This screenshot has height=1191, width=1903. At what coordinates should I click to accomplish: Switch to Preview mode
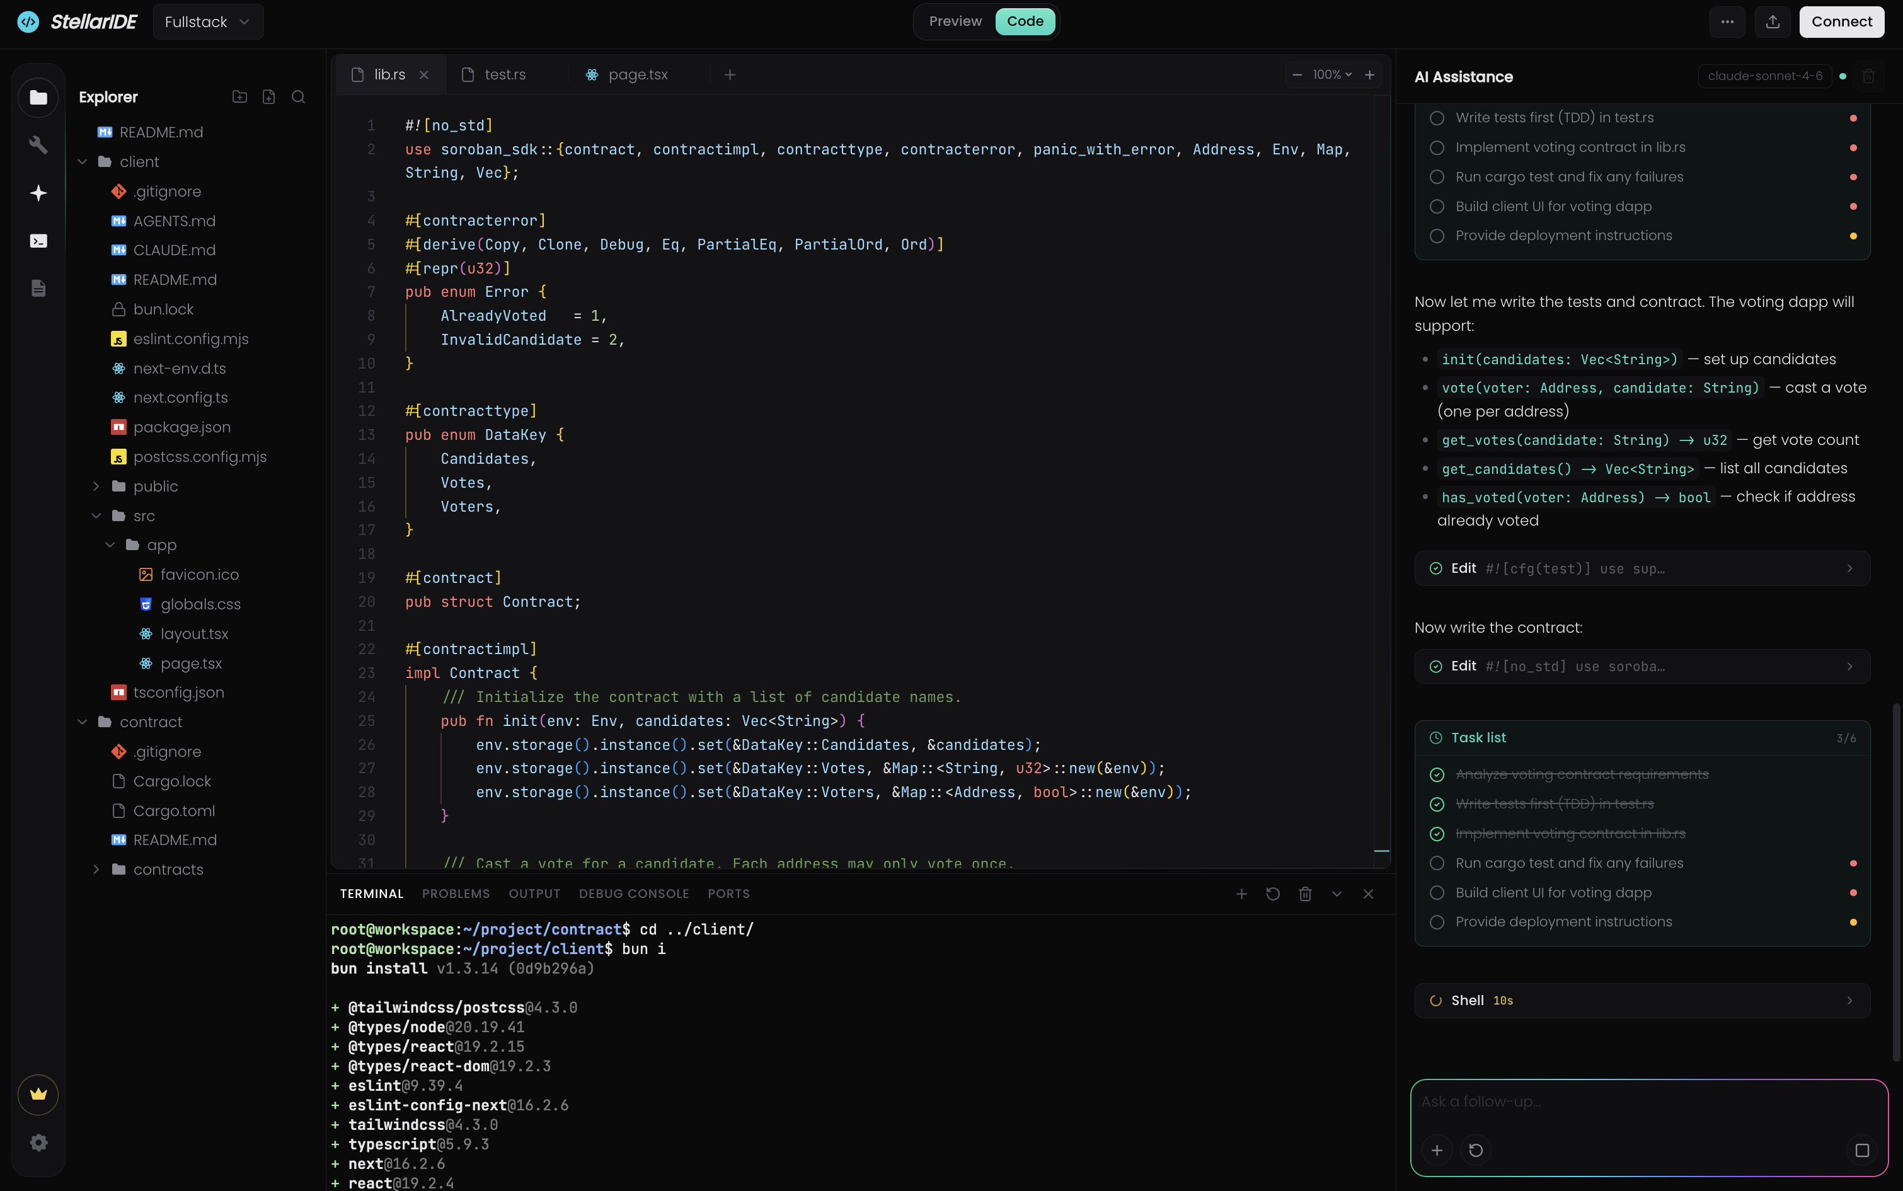pyautogui.click(x=955, y=22)
